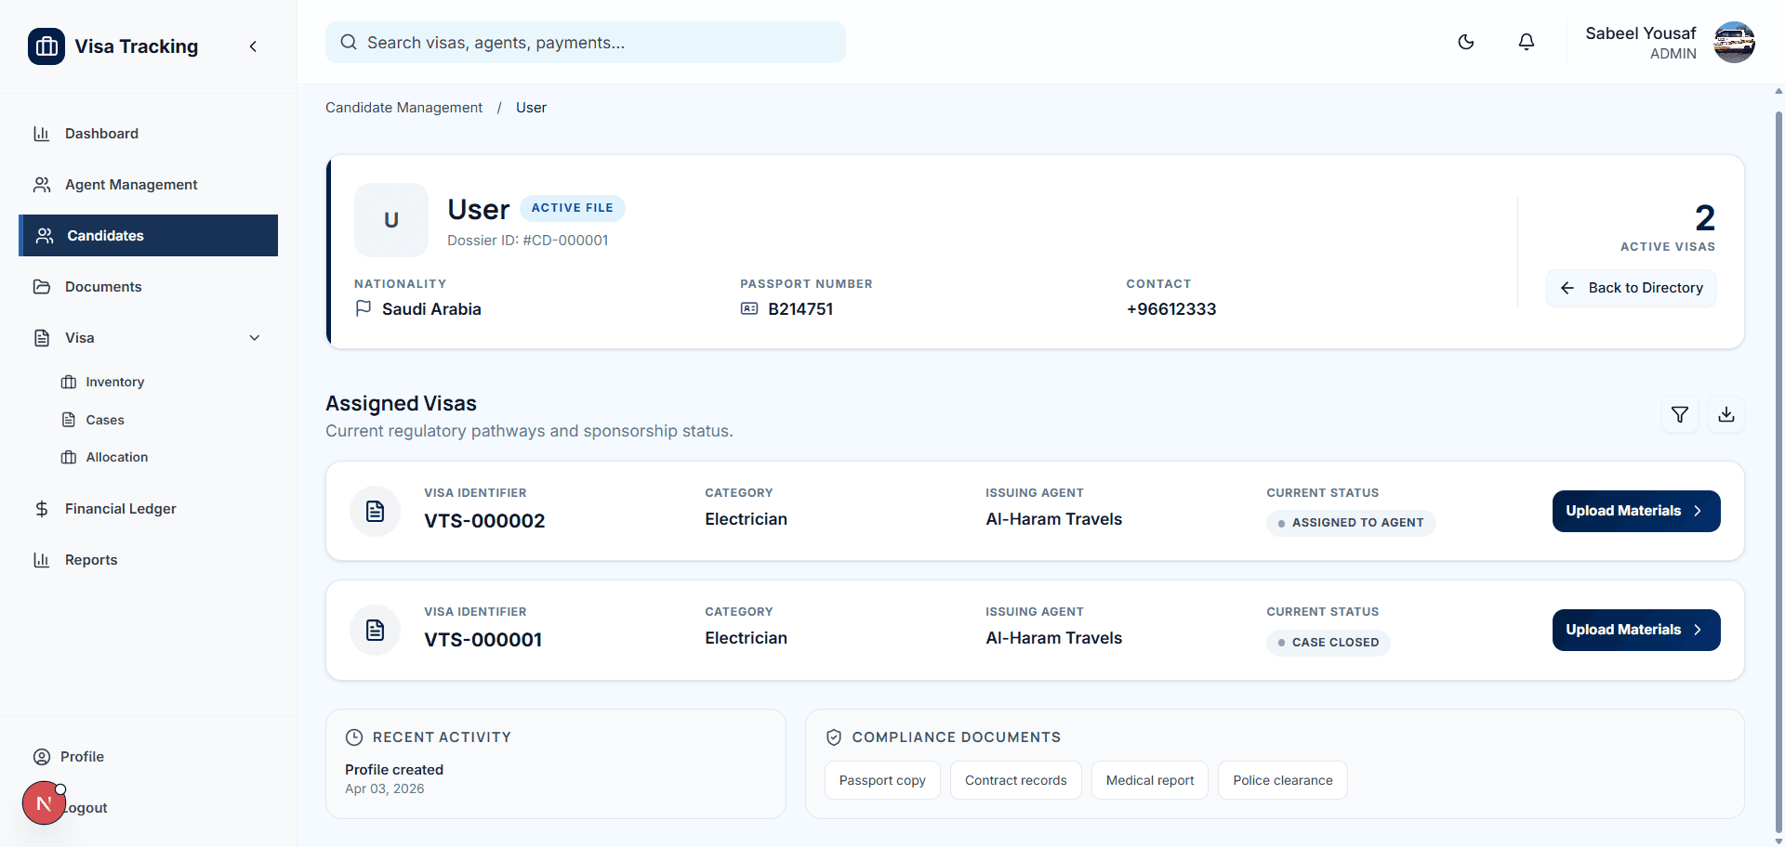
Task: Select the Medical report document chip
Action: pos(1150,780)
